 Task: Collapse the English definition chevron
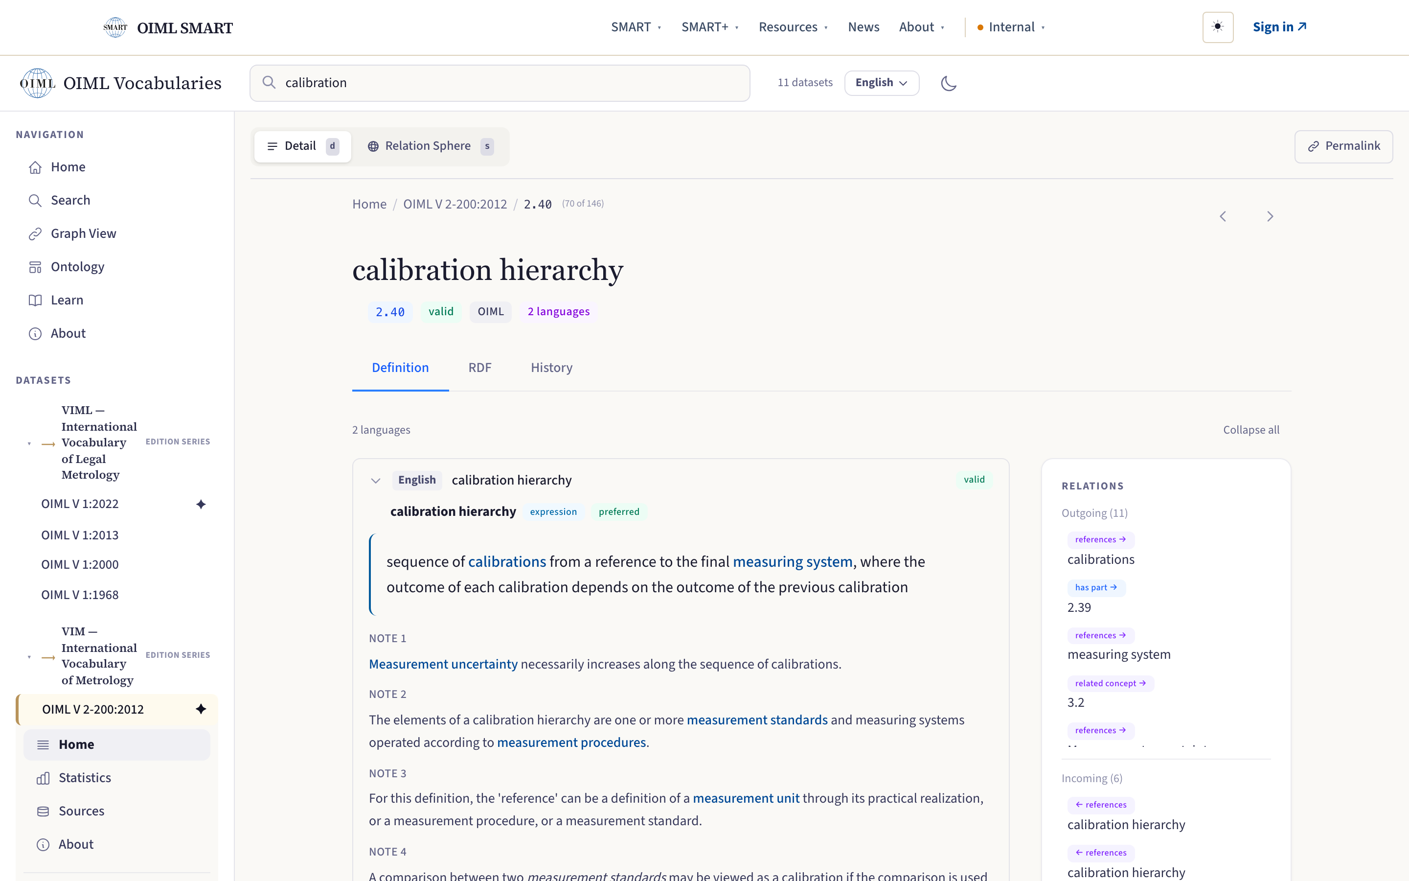[376, 481]
